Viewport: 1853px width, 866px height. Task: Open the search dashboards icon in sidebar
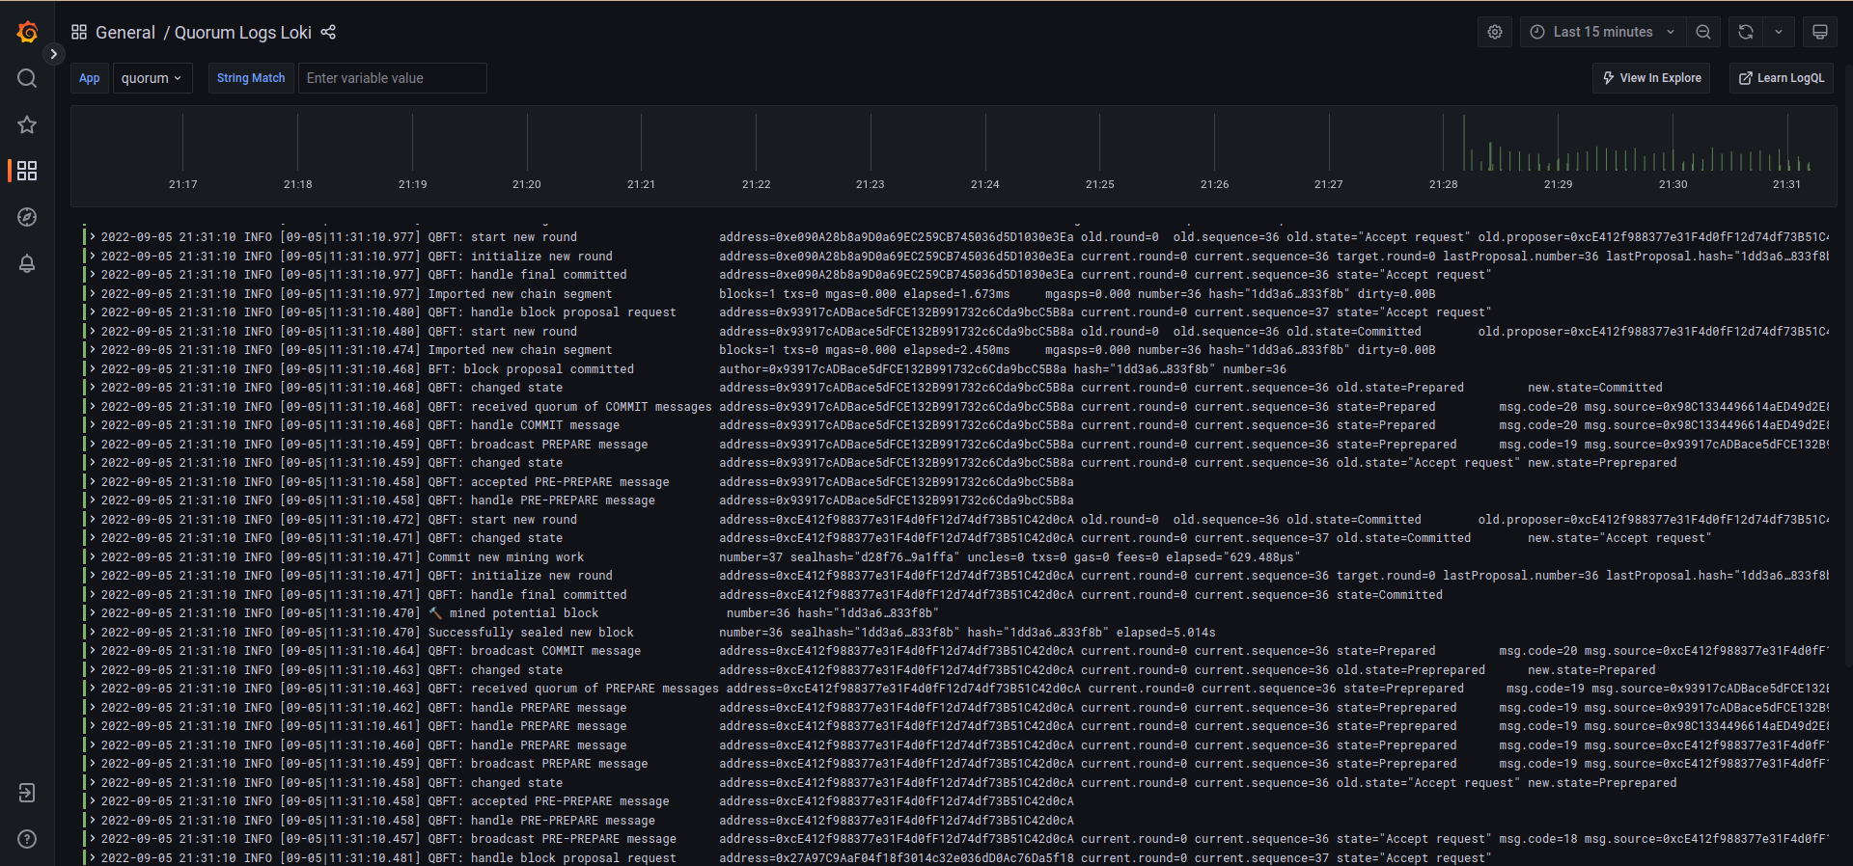27,78
